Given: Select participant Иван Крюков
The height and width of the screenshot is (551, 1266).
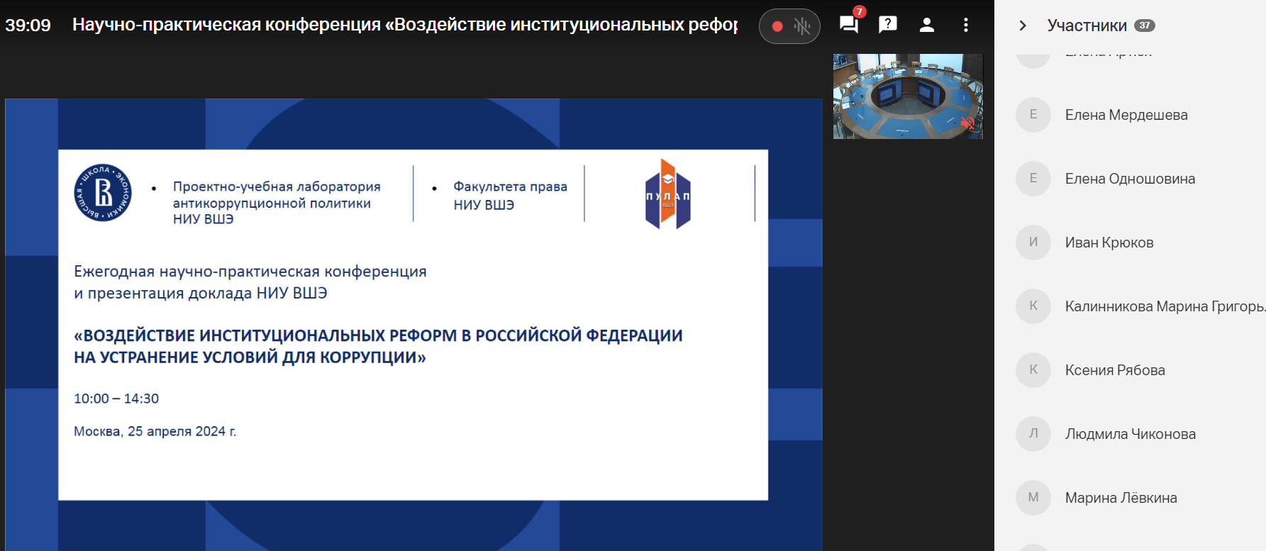Looking at the screenshot, I should (x=1130, y=243).
